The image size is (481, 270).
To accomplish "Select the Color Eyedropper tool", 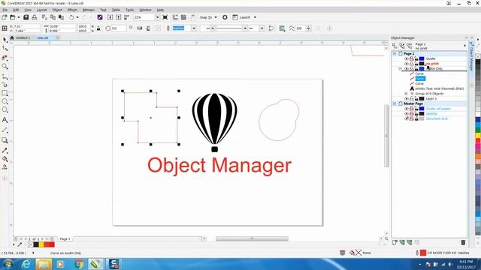I will pos(5,150).
